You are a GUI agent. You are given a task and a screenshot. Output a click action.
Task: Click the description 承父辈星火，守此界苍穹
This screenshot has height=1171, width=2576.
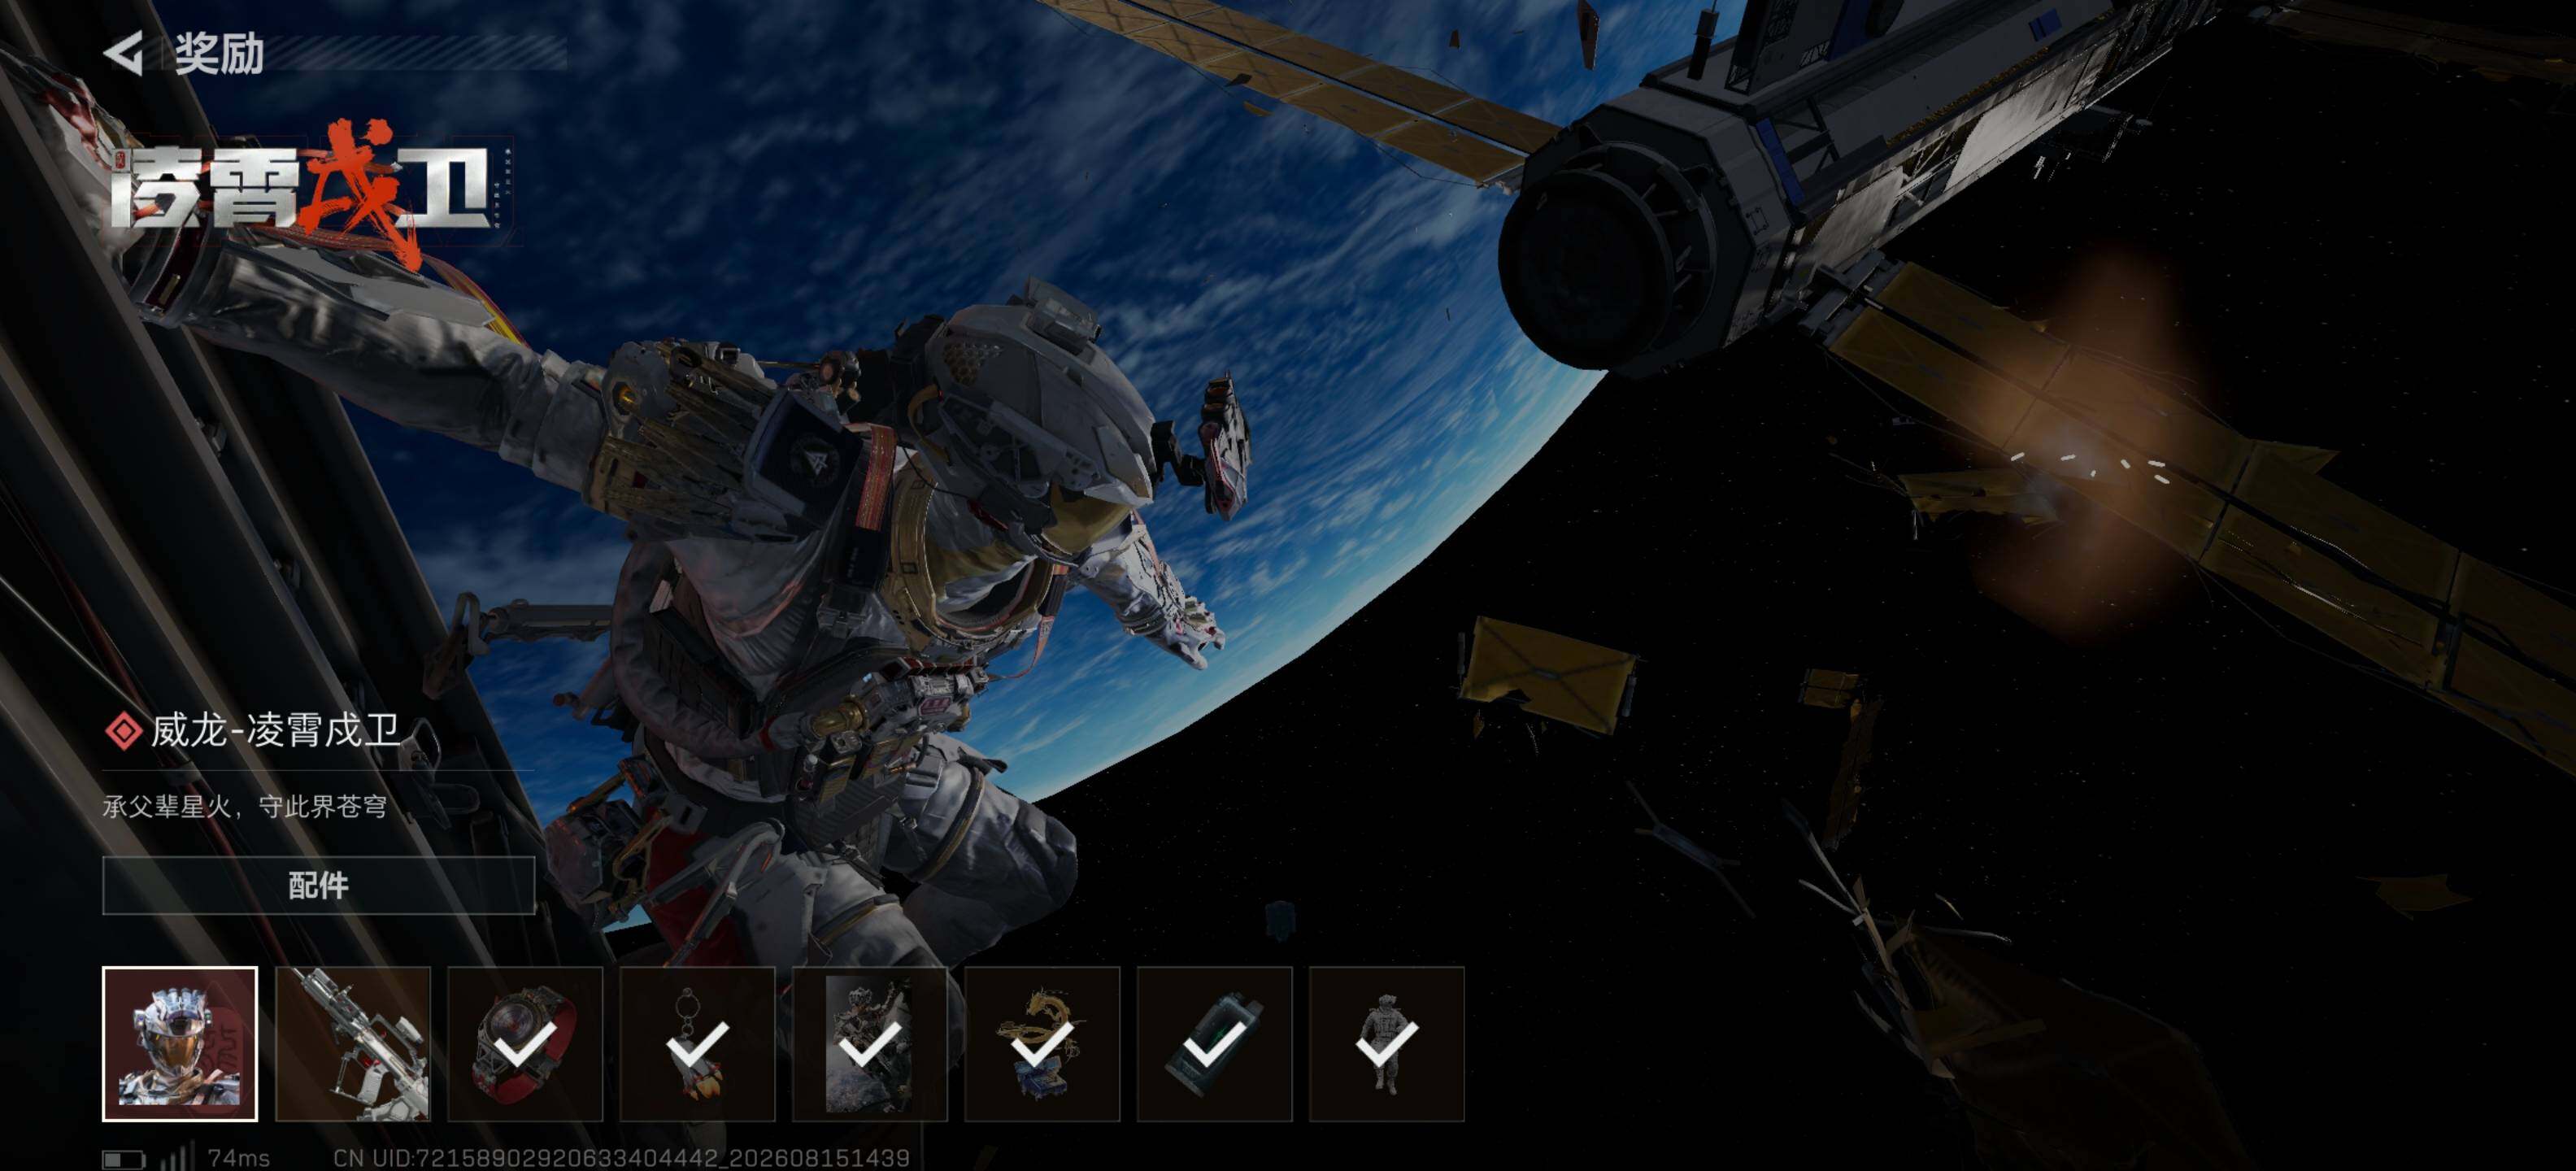point(245,807)
